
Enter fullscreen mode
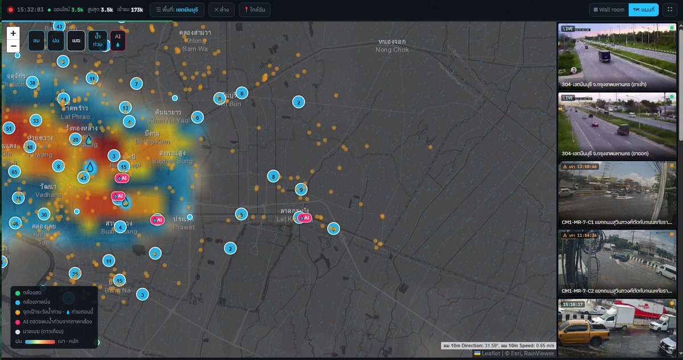(669, 10)
